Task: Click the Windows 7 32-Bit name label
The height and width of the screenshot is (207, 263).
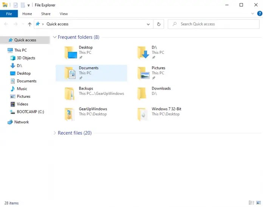Action: pos(166,109)
